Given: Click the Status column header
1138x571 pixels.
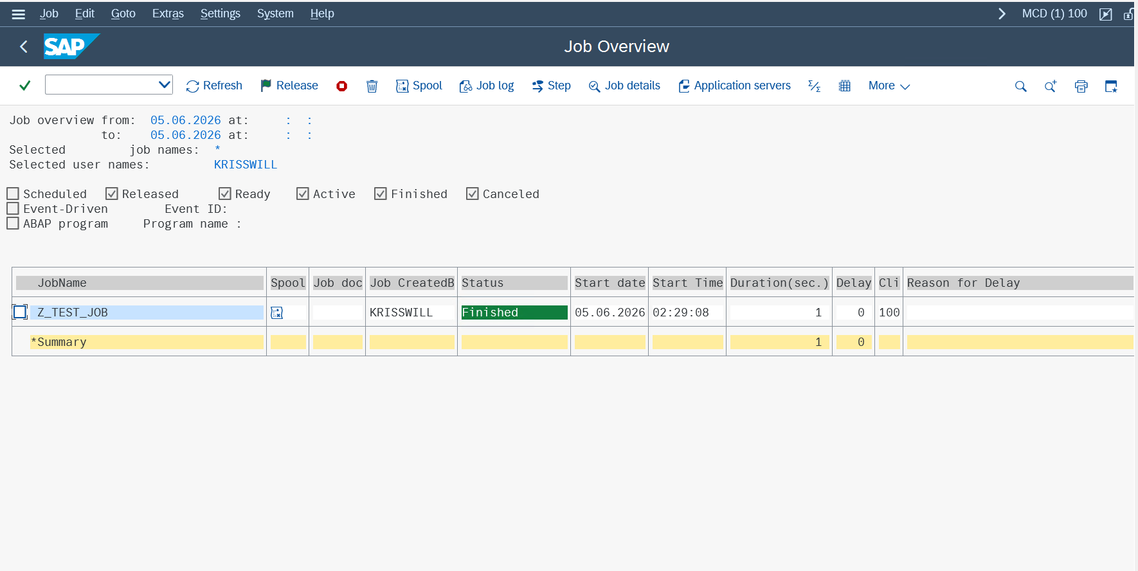Looking at the screenshot, I should [514, 283].
